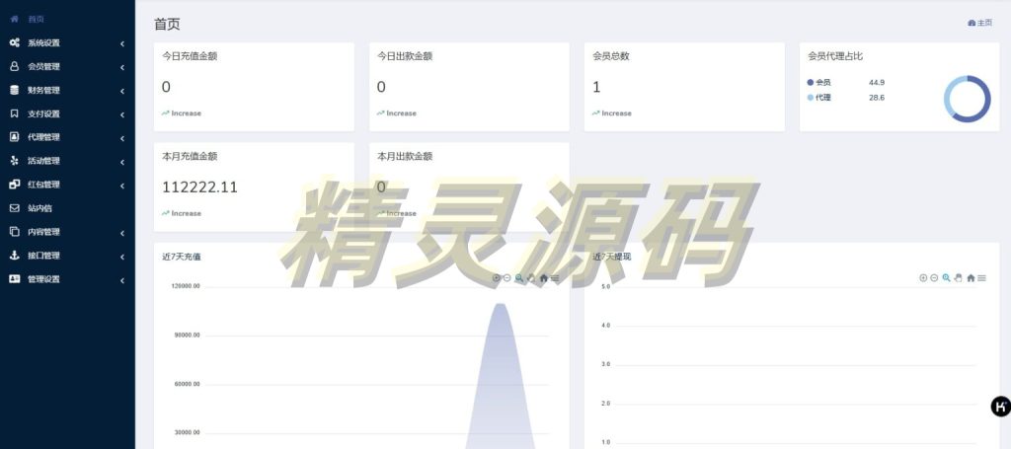
Task: Expand the 会员管理 chevron arrow
Action: [x=121, y=68]
